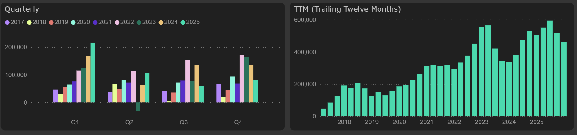Click the tallest bar in the TTM chart

click(x=550, y=68)
